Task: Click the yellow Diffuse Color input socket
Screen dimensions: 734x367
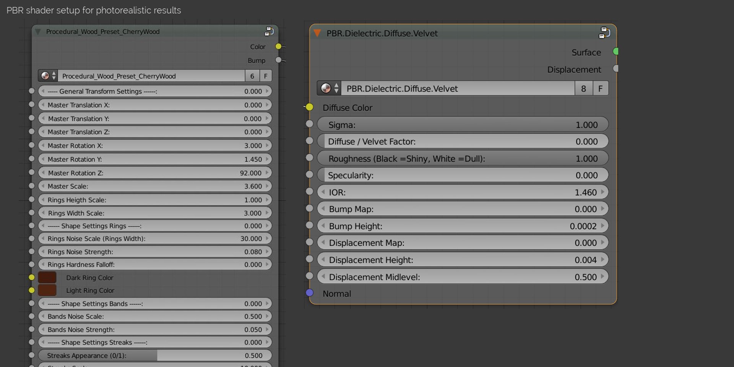Action: (x=310, y=107)
